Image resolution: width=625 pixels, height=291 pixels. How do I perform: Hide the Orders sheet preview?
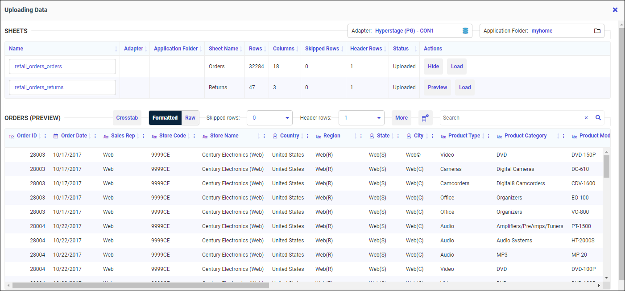[x=433, y=66]
